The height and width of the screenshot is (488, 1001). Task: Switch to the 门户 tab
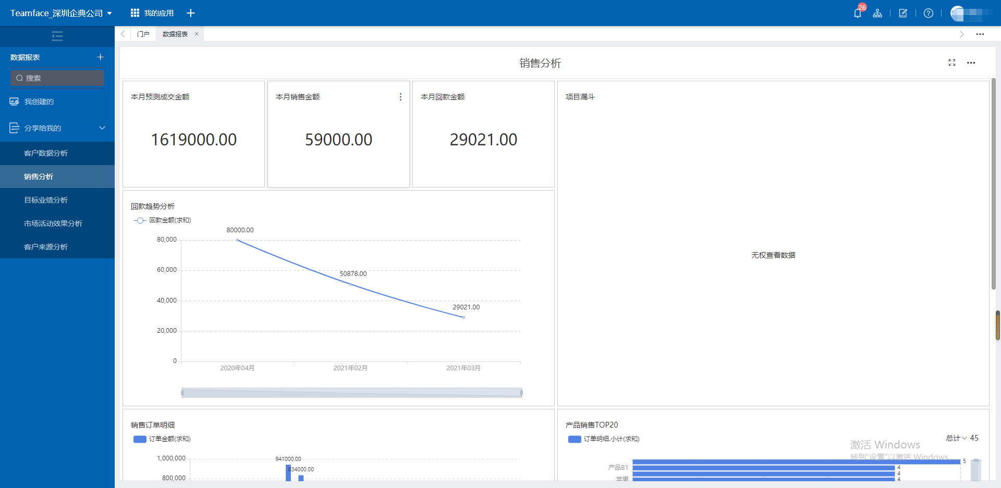pos(143,34)
